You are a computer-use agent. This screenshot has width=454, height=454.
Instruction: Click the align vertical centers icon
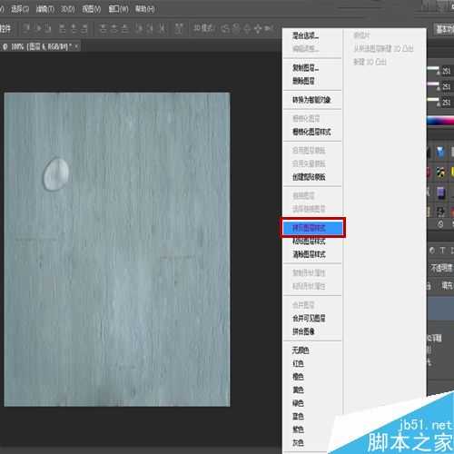coord(38,29)
